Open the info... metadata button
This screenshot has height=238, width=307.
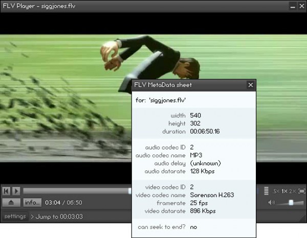(x=32, y=202)
